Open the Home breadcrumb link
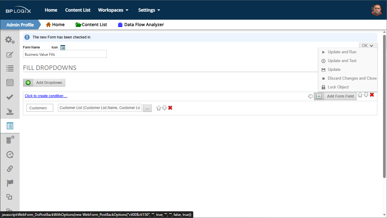The height and width of the screenshot is (218, 387). (55, 25)
